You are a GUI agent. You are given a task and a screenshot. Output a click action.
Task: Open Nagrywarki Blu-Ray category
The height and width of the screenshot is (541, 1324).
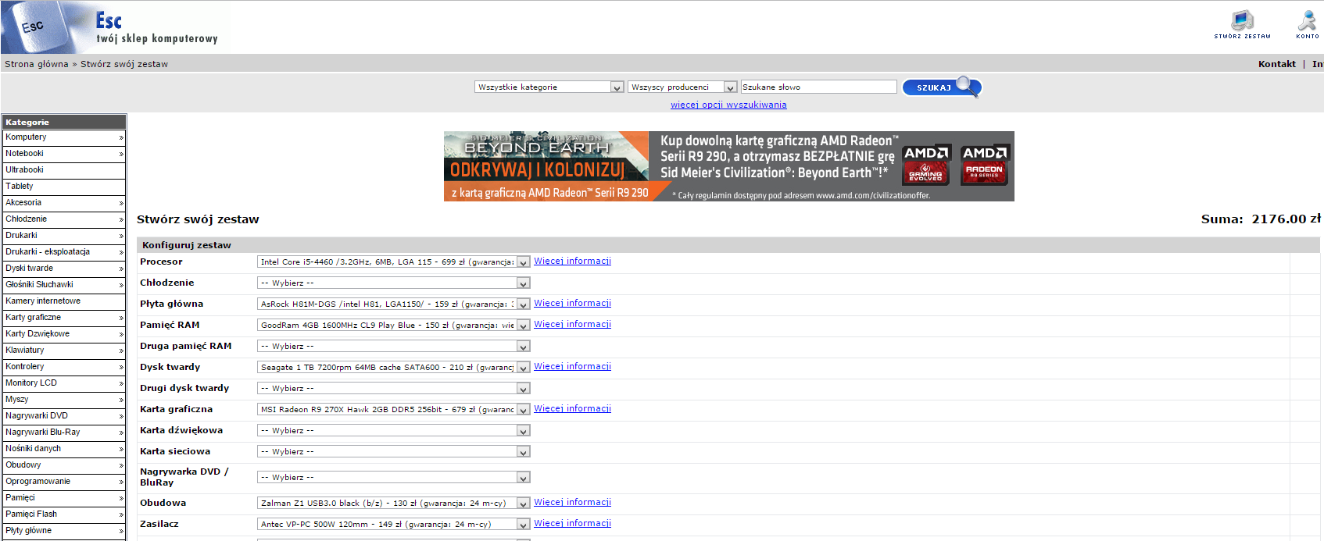click(x=63, y=432)
